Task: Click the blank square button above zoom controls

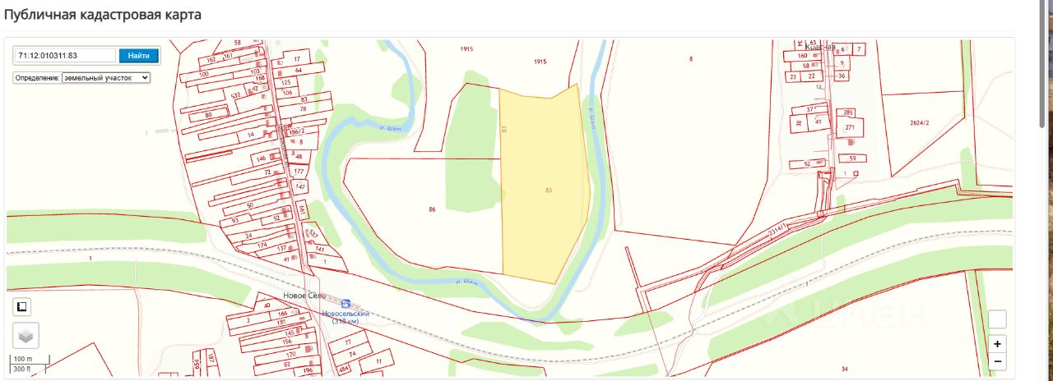Action: [997, 319]
